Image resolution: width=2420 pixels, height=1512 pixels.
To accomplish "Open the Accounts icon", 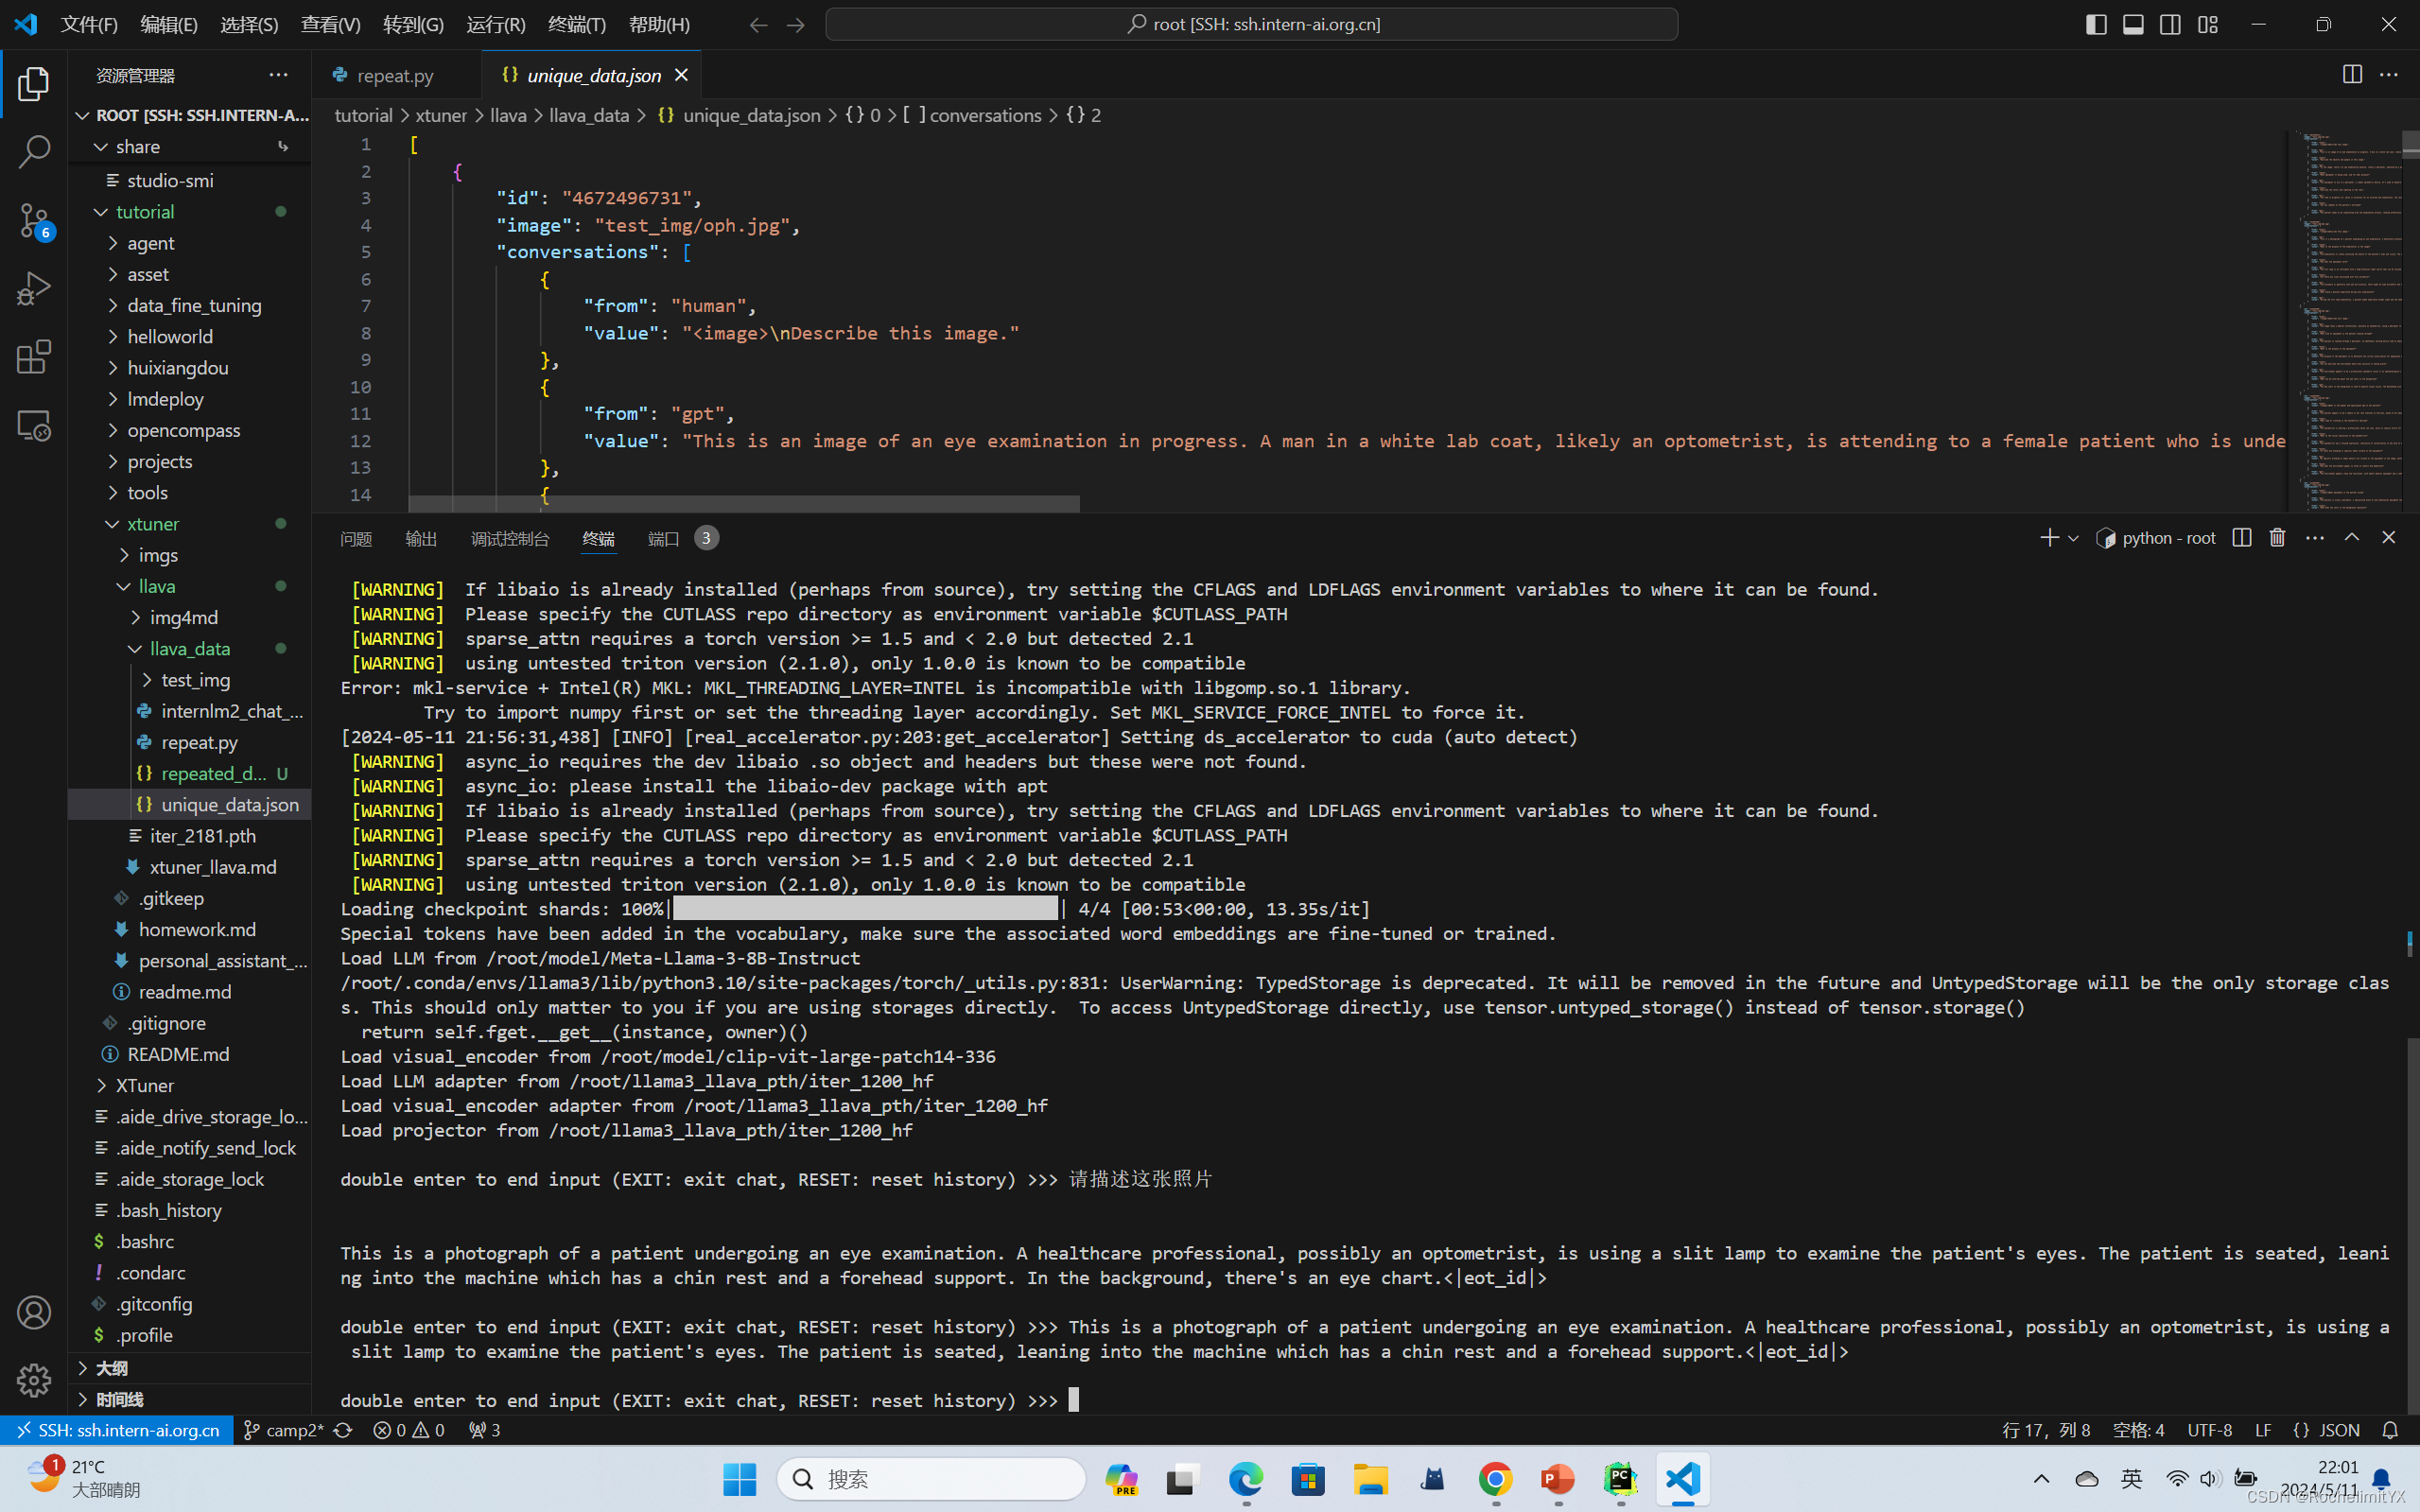I will [x=34, y=1312].
